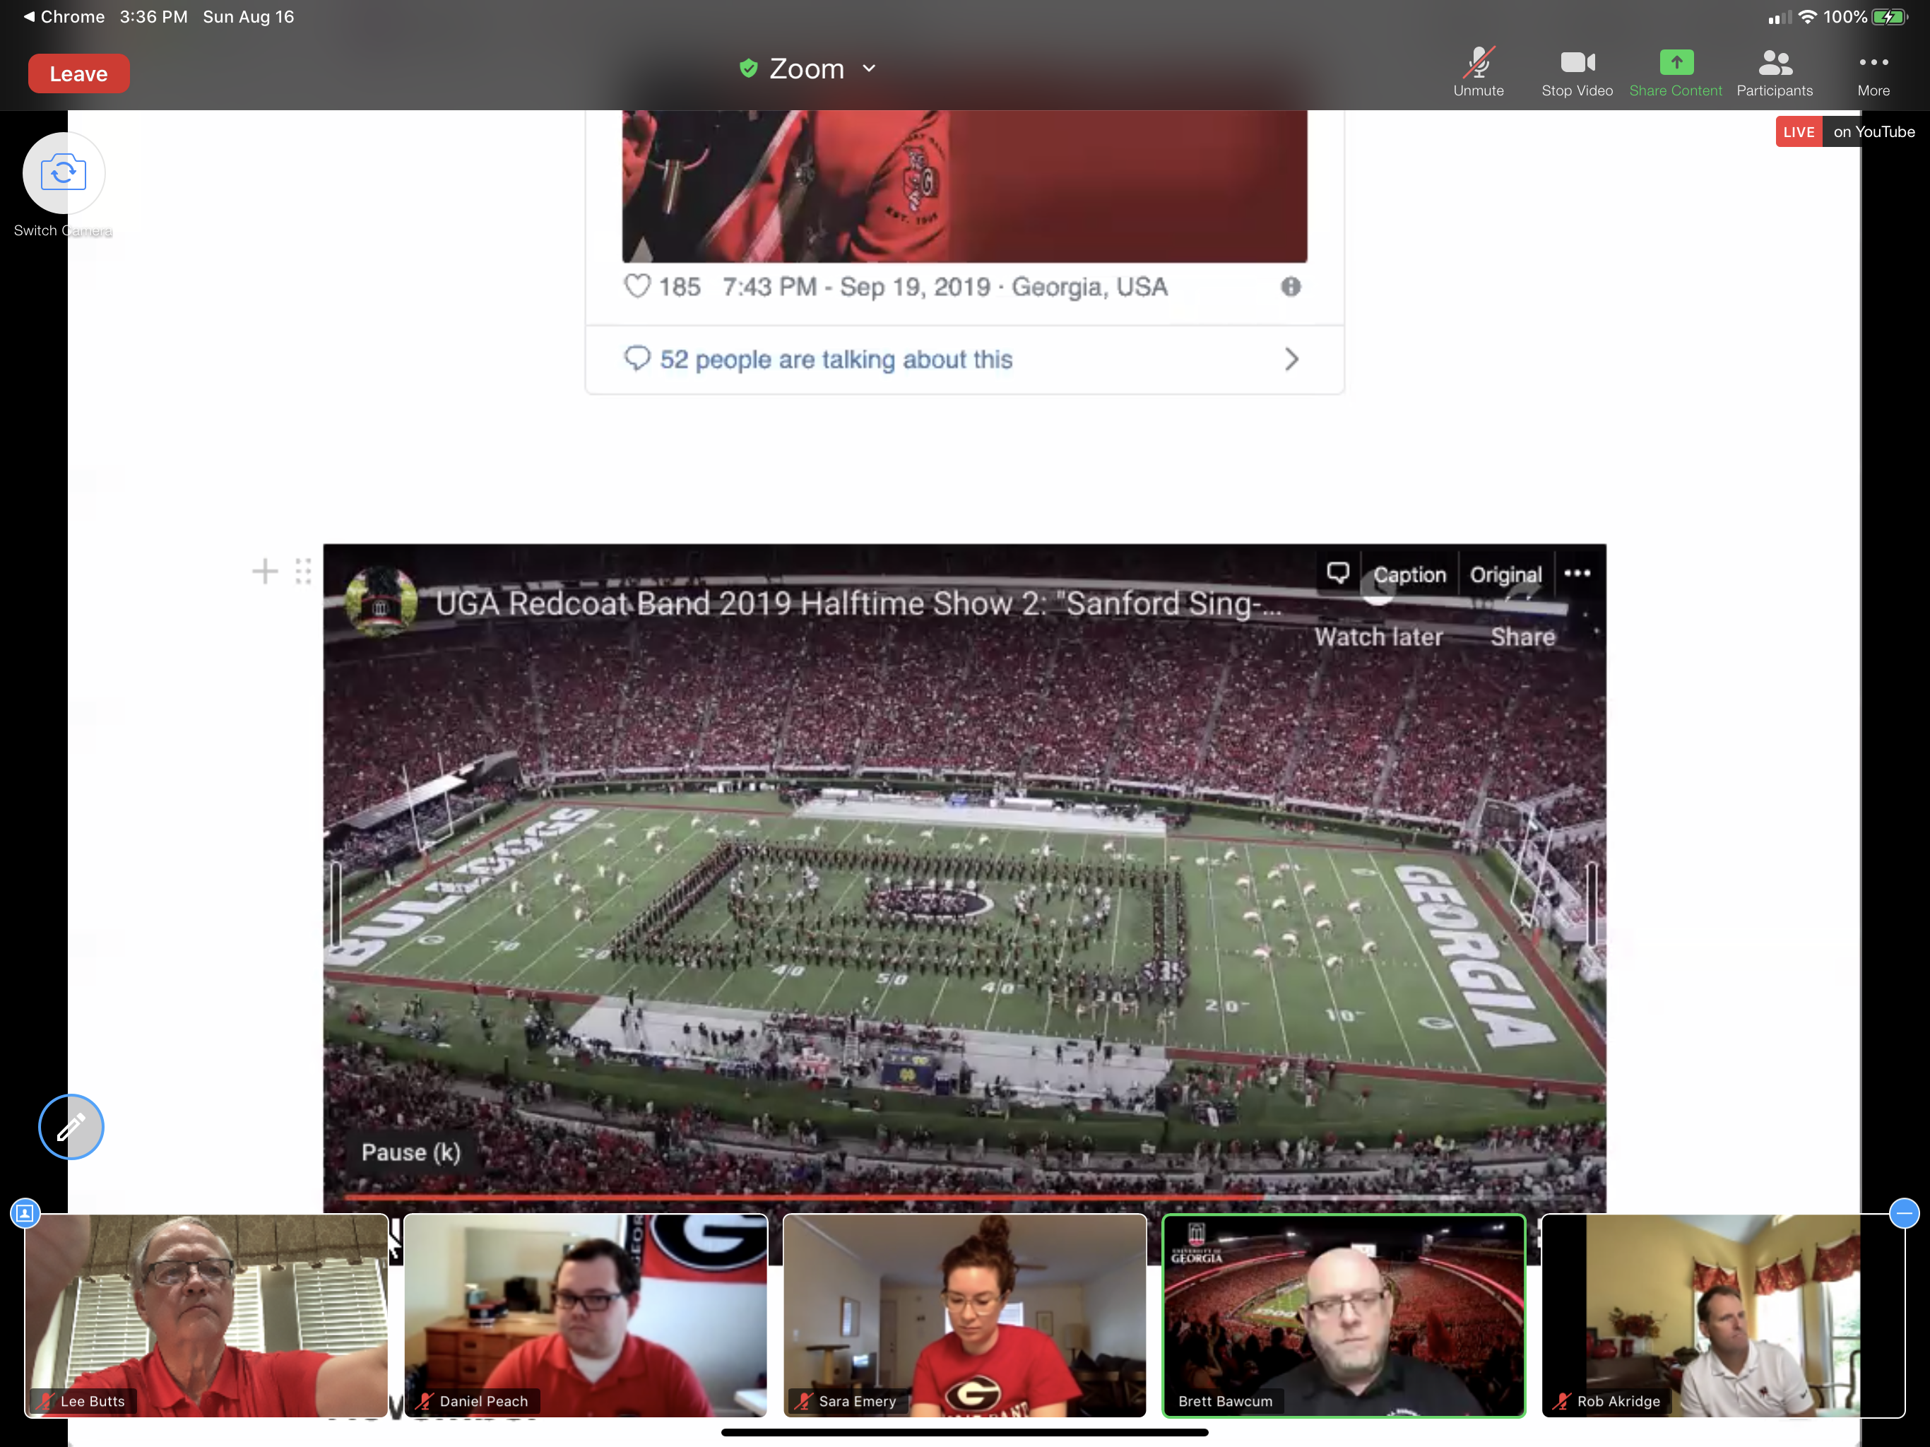The height and width of the screenshot is (1447, 1930).
Task: Tap the battery status icon
Action: pyautogui.click(x=1890, y=16)
